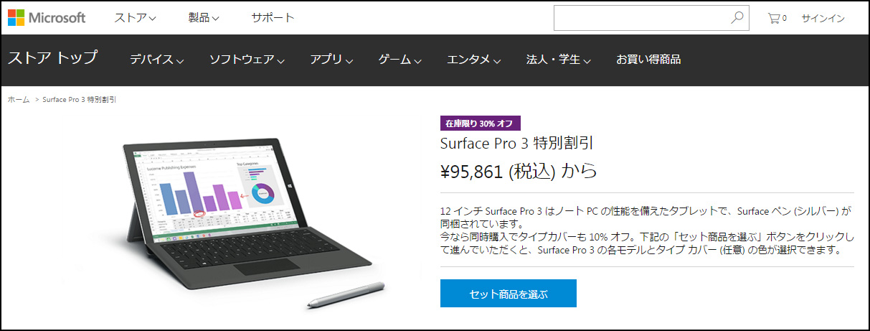Open the お買い得商品 menu item
Screen dimensions: 870x331
point(648,60)
